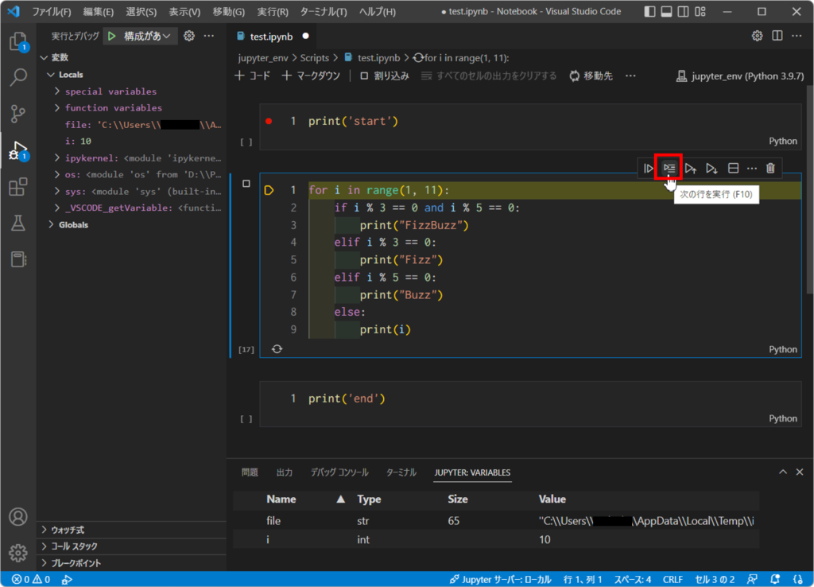
Task: Open the Testing flask view
Action: [18, 224]
